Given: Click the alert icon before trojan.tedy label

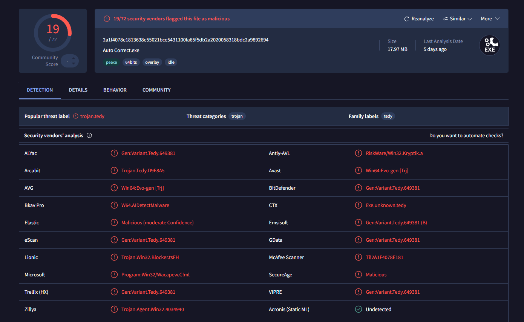Looking at the screenshot, I should pyautogui.click(x=76, y=116).
